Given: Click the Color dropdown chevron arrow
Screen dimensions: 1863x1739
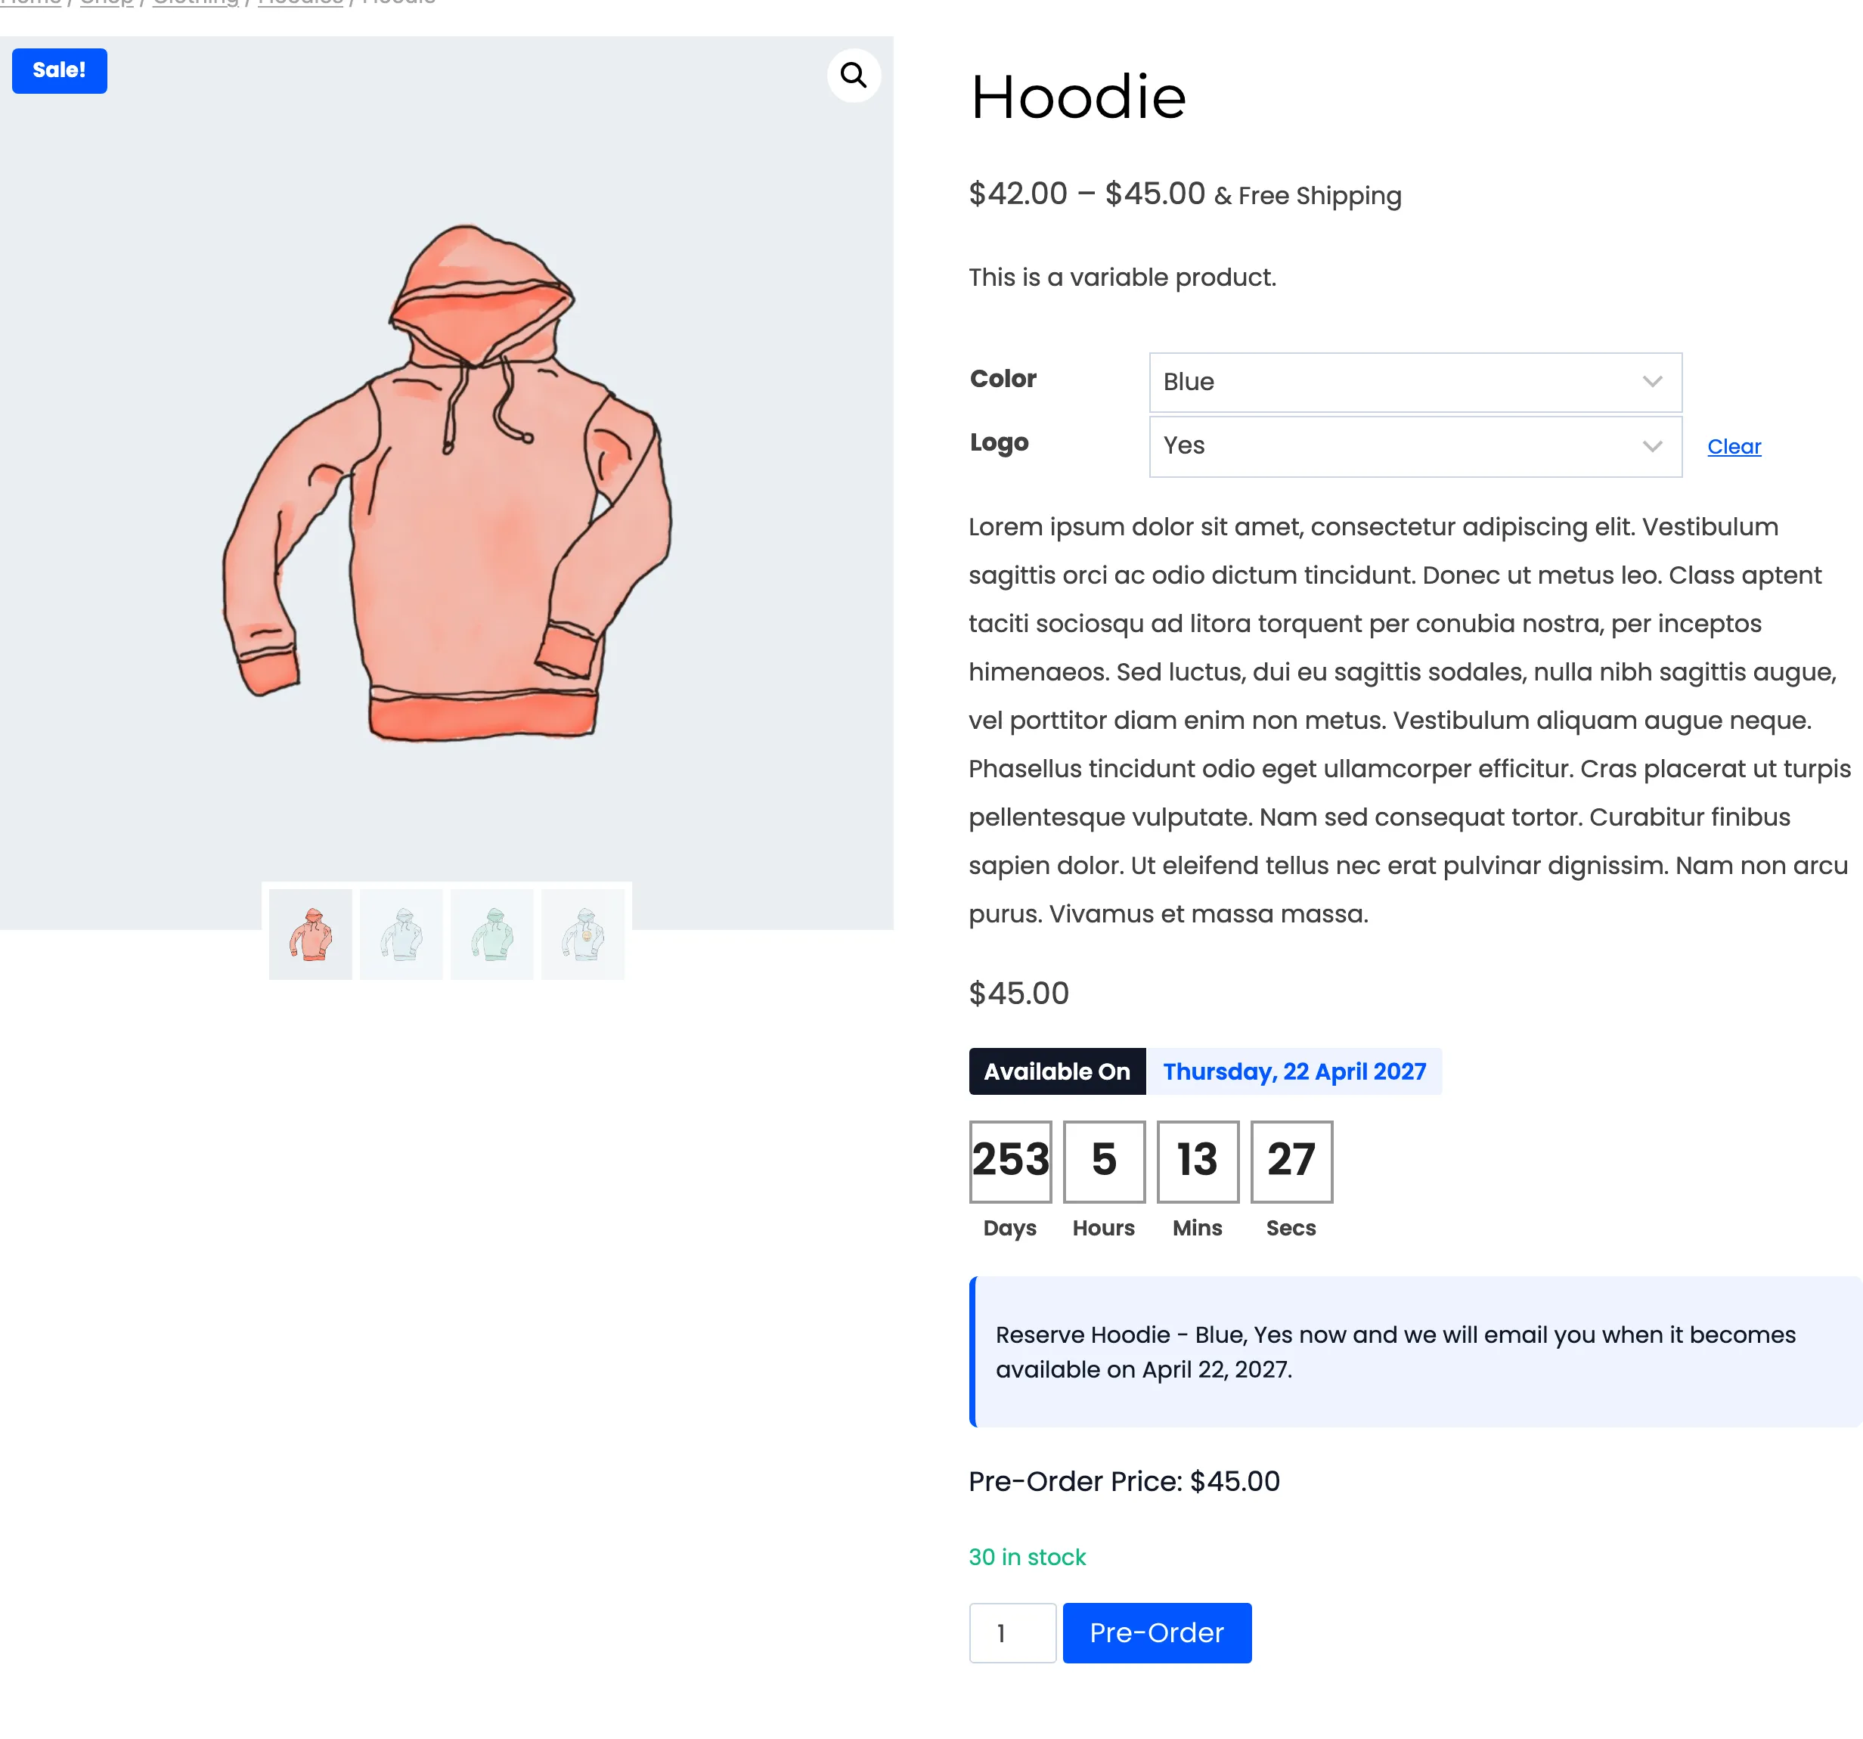Looking at the screenshot, I should (1652, 383).
